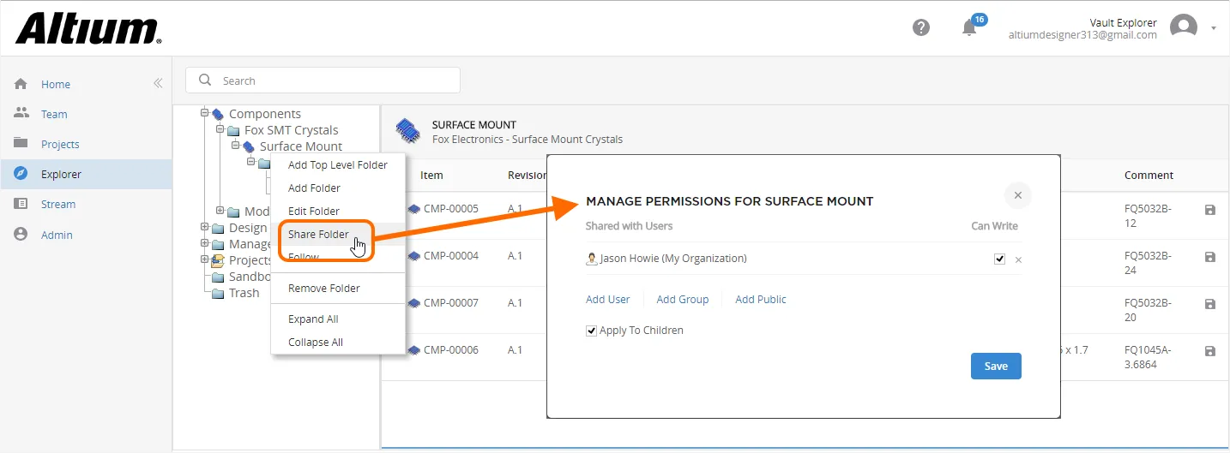Click the Search input field
1230x453 pixels.
click(x=323, y=80)
